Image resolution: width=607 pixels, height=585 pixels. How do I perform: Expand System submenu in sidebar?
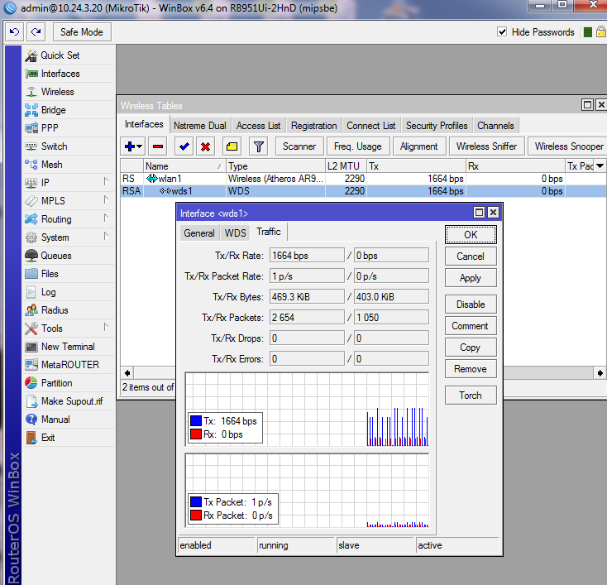click(x=106, y=236)
